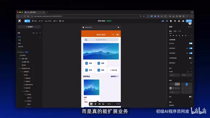210x118 pixels.
Task: Switch to the Data tab in right panel
Action: [175, 31]
